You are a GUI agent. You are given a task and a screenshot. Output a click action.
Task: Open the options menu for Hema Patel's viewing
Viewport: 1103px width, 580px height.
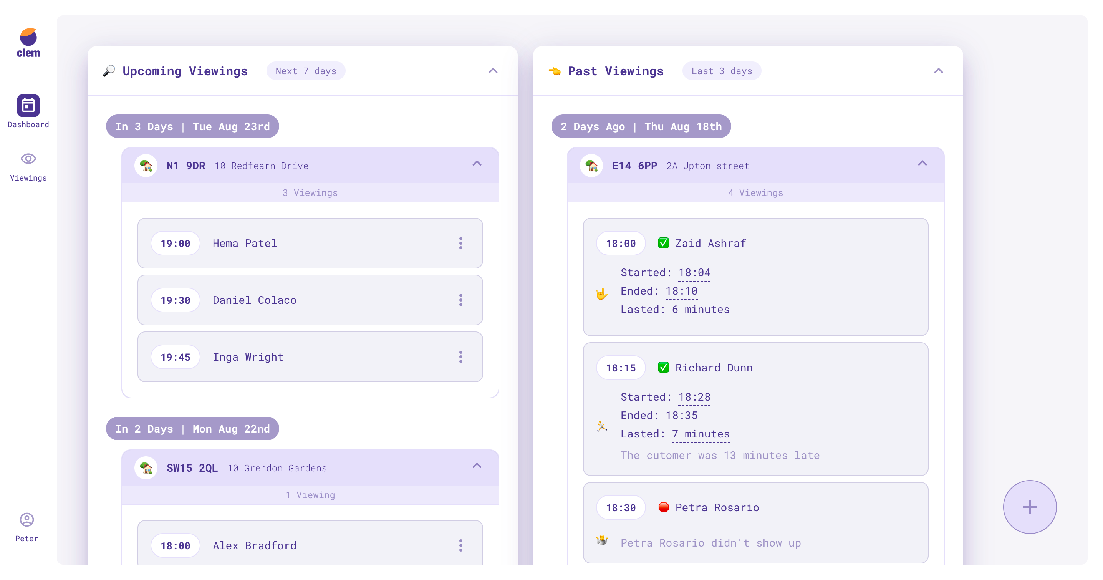tap(461, 243)
